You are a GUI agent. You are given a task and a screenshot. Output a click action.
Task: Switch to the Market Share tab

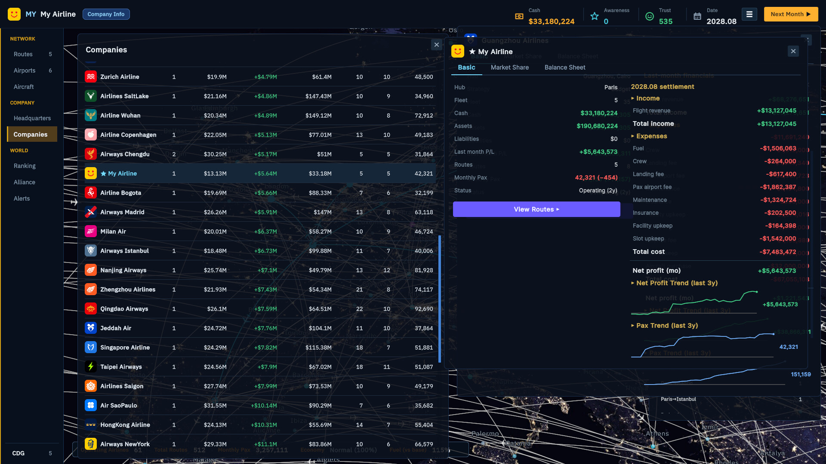[x=510, y=67]
